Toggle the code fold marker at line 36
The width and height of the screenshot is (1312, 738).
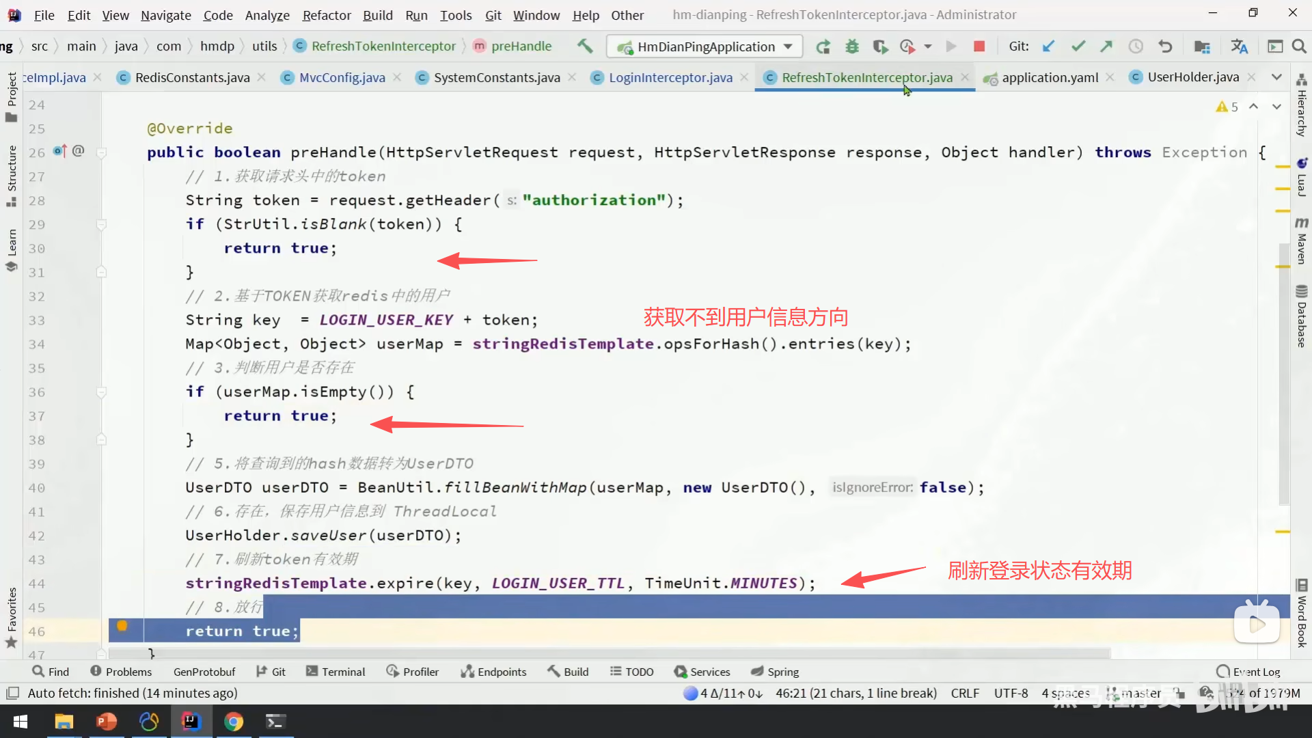[x=101, y=392]
